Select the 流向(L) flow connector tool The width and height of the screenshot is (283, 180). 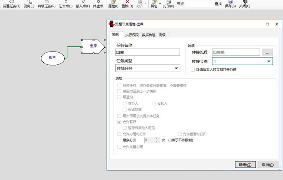29,4
